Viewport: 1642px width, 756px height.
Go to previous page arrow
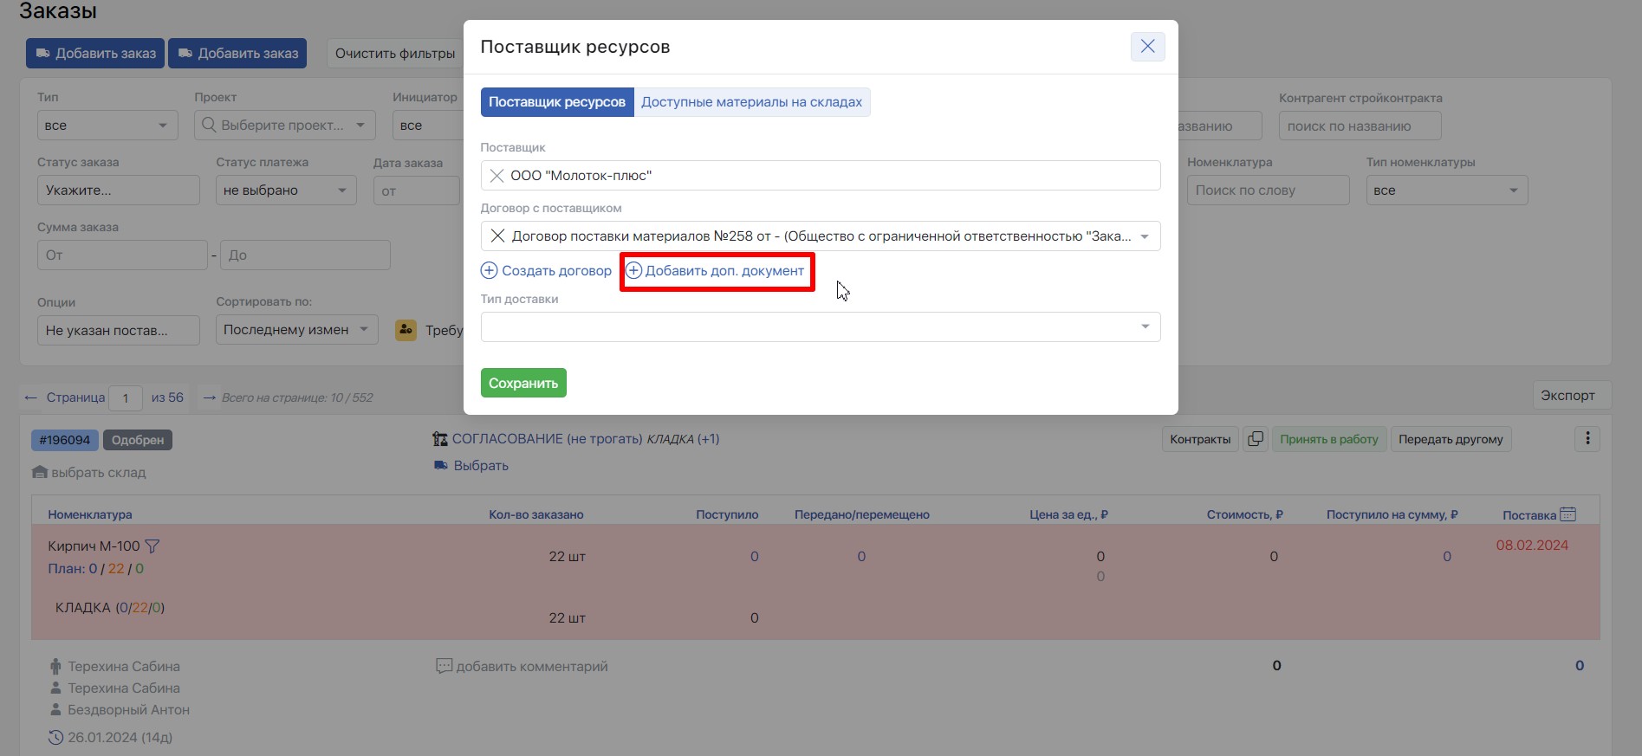coord(31,397)
